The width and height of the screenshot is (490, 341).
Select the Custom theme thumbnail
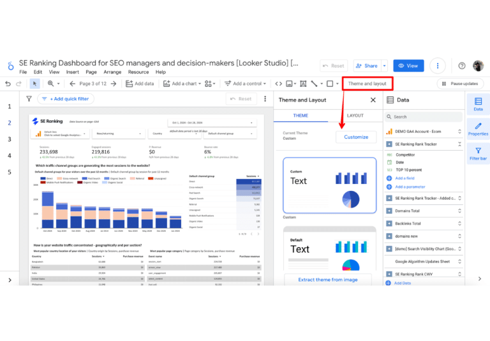(x=329, y=185)
